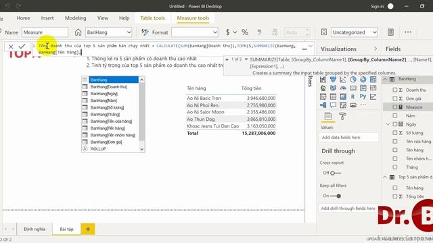Toggle the Keep all filters switch
This screenshot has height=243, width=433.
click(x=336, y=196)
